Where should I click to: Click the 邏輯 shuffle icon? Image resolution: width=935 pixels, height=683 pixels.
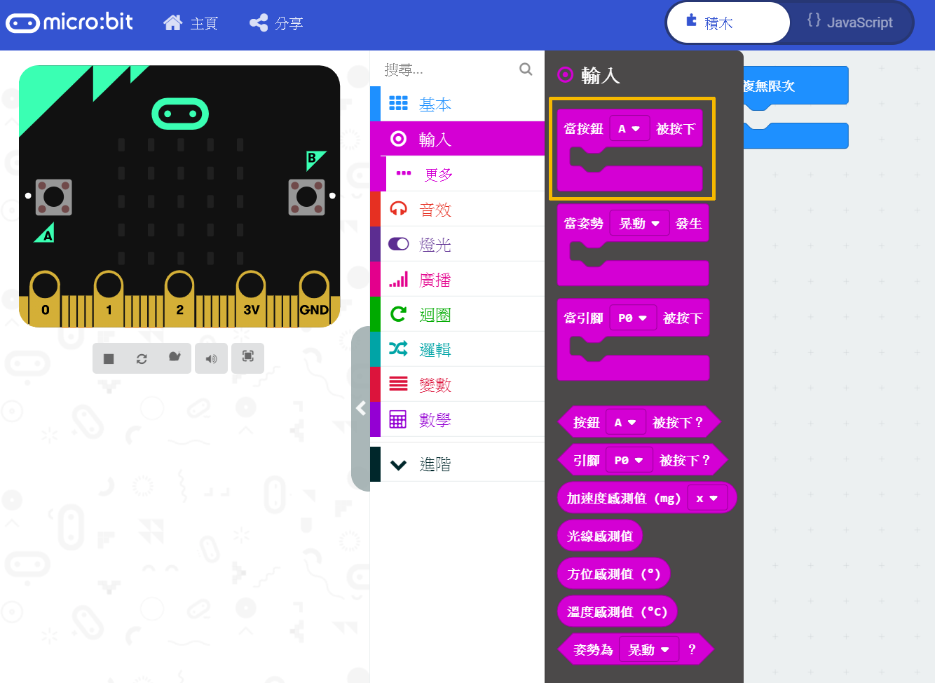click(398, 349)
